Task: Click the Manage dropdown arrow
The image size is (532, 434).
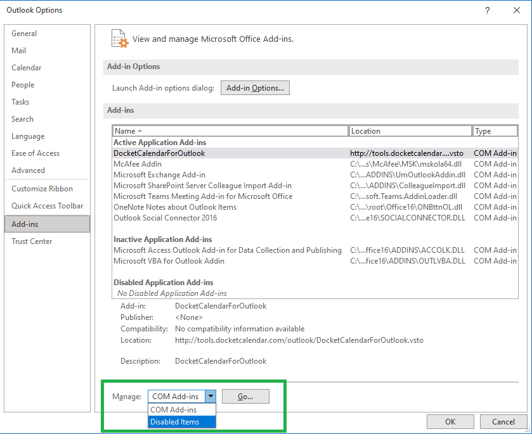Action: click(211, 397)
